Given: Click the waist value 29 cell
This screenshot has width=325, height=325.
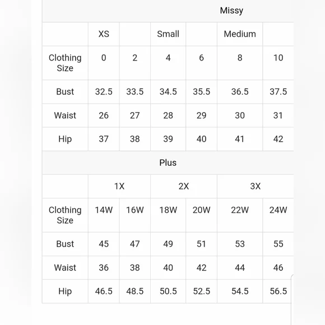Looking at the screenshot, I should pos(202,115).
